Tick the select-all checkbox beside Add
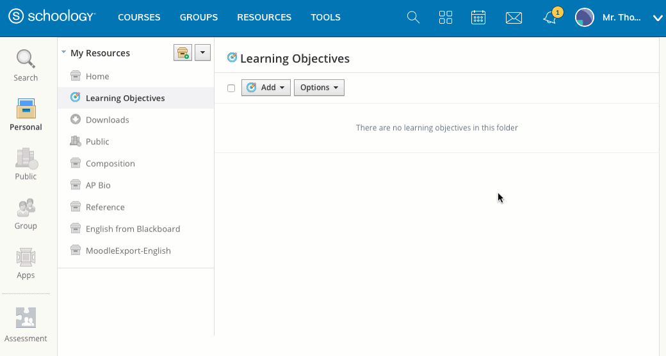 pyautogui.click(x=231, y=88)
